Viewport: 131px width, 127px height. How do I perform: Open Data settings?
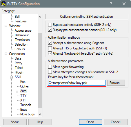[18, 58]
